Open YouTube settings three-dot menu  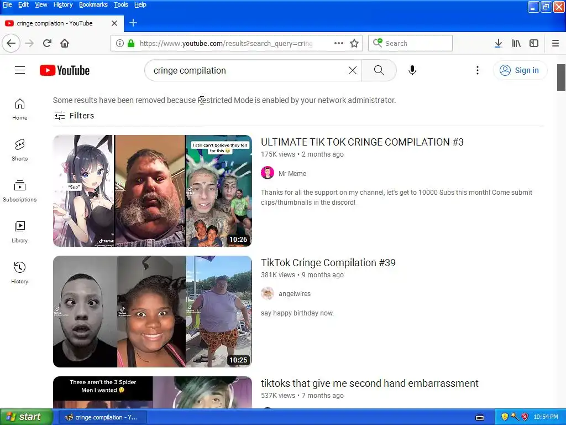477,70
